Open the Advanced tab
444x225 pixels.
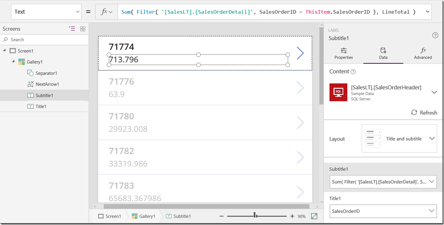pyautogui.click(x=423, y=53)
